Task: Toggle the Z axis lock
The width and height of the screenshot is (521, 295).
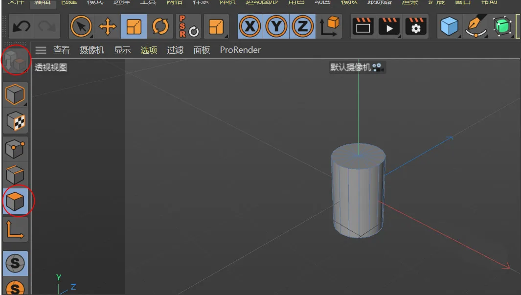Action: point(302,26)
